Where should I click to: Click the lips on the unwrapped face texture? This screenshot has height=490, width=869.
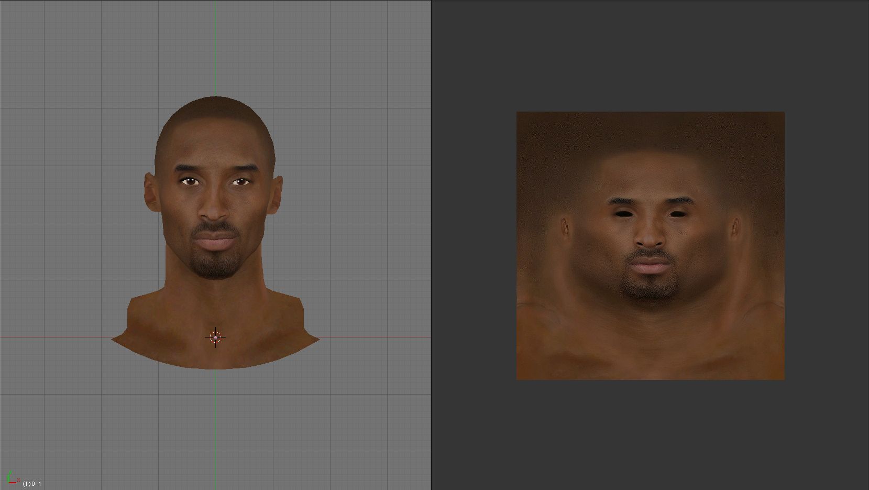[651, 266]
